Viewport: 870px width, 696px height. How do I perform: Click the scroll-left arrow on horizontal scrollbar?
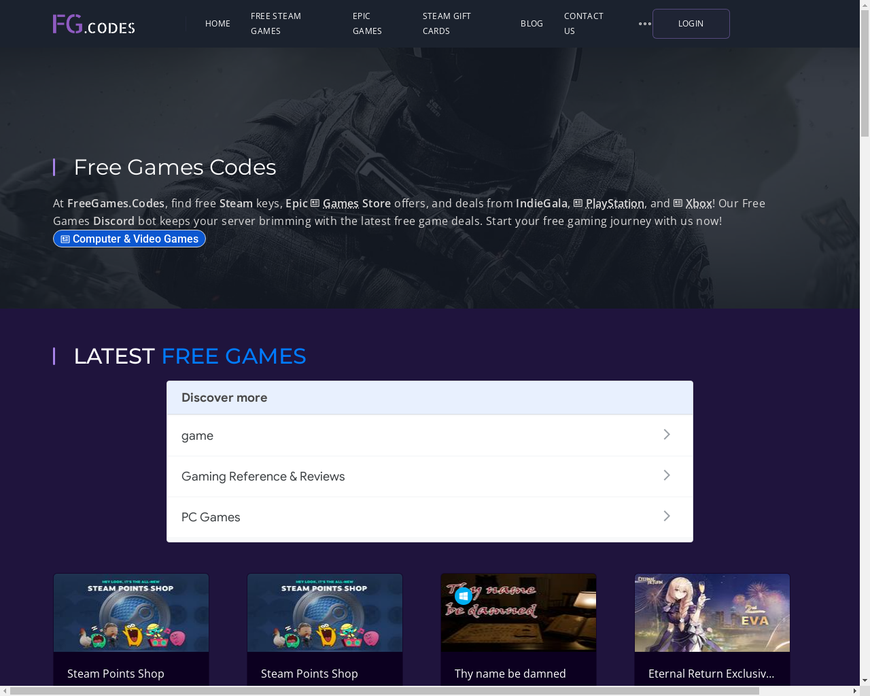tap(5, 691)
